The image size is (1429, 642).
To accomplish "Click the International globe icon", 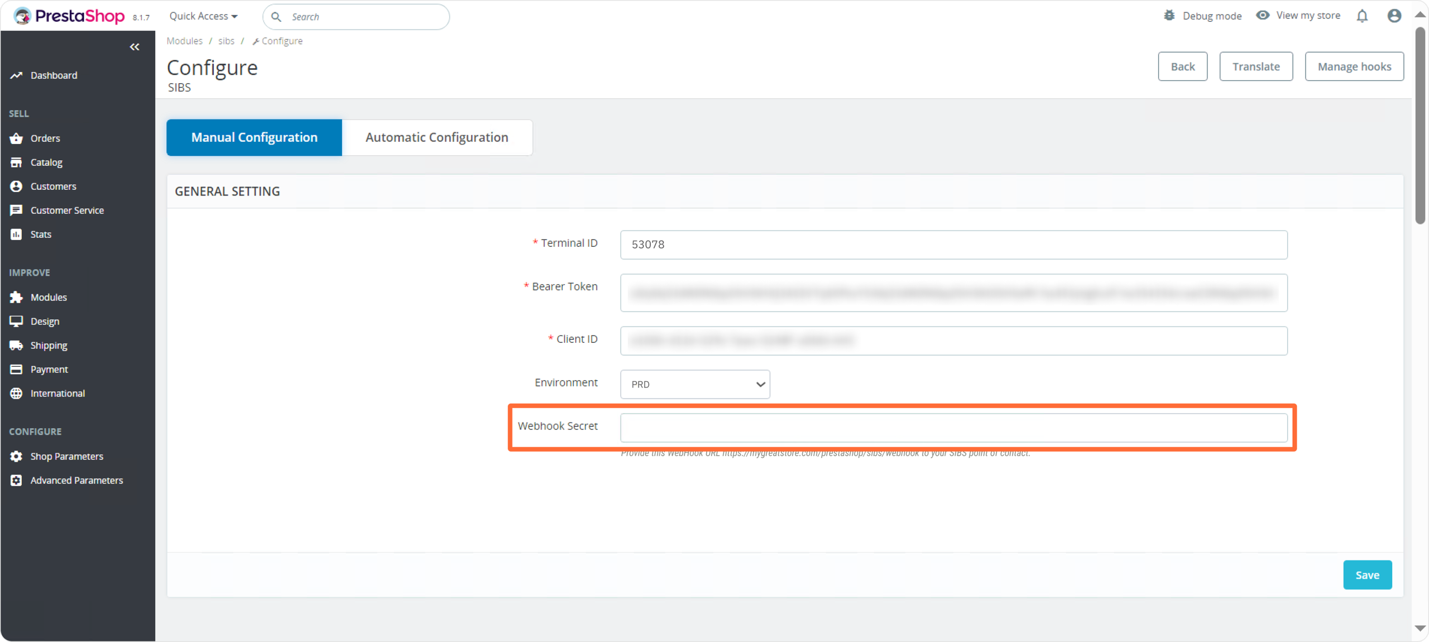I will tap(16, 393).
